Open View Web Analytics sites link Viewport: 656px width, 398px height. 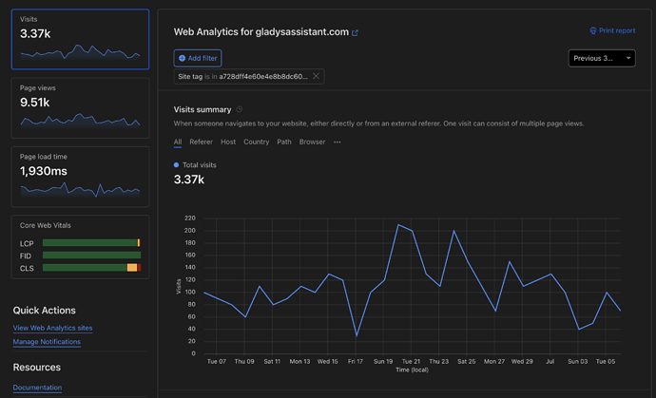click(x=52, y=328)
